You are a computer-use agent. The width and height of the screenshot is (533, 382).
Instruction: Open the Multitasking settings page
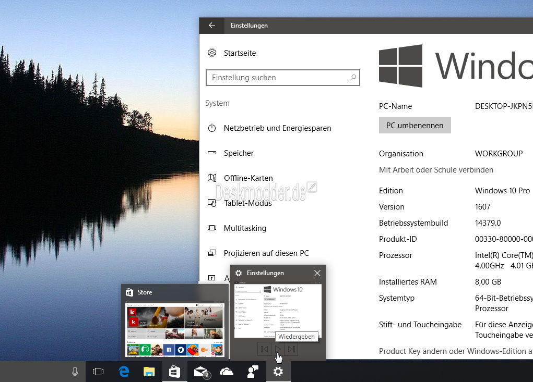click(245, 228)
